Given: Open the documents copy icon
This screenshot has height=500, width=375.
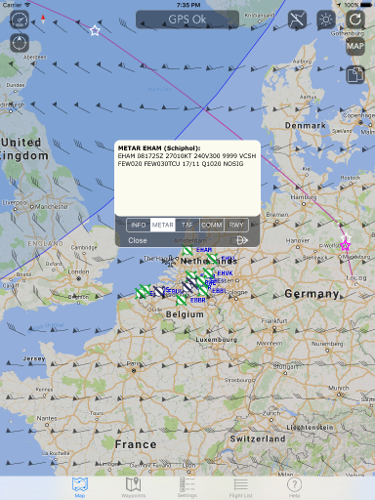Looking at the screenshot, I should coord(354,74).
